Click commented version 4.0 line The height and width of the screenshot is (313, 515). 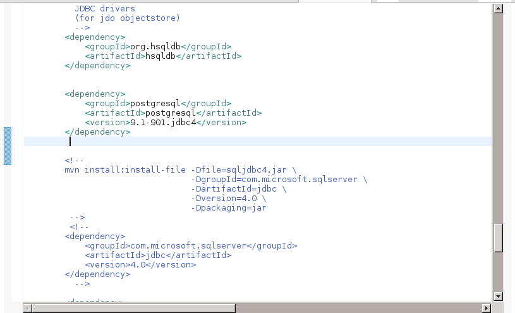[140, 265]
